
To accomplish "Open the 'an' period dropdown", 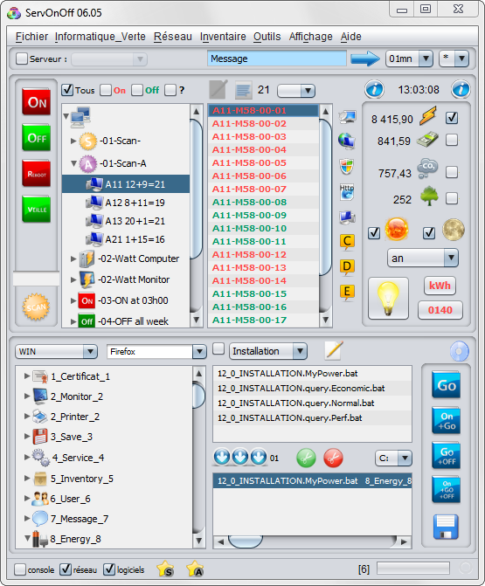I will [x=423, y=258].
